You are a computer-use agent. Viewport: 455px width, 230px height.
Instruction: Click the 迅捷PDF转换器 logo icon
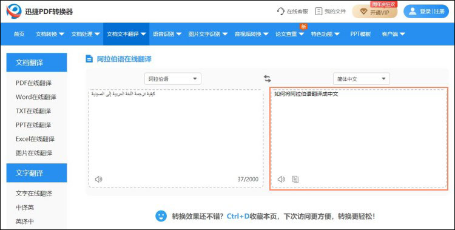[x=14, y=12]
